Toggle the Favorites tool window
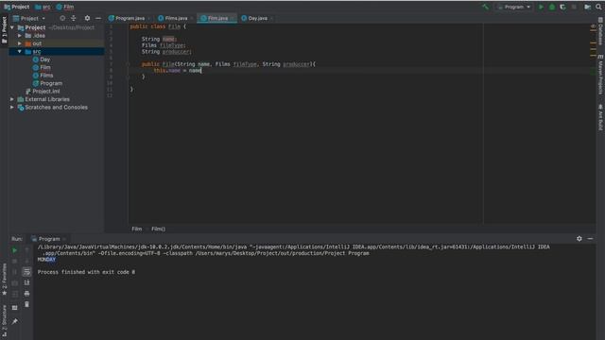The image size is (605, 340). pos(4,280)
